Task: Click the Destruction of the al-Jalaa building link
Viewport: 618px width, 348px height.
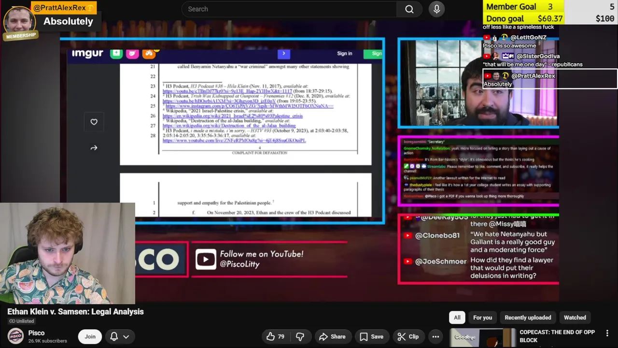Action: pos(229,126)
